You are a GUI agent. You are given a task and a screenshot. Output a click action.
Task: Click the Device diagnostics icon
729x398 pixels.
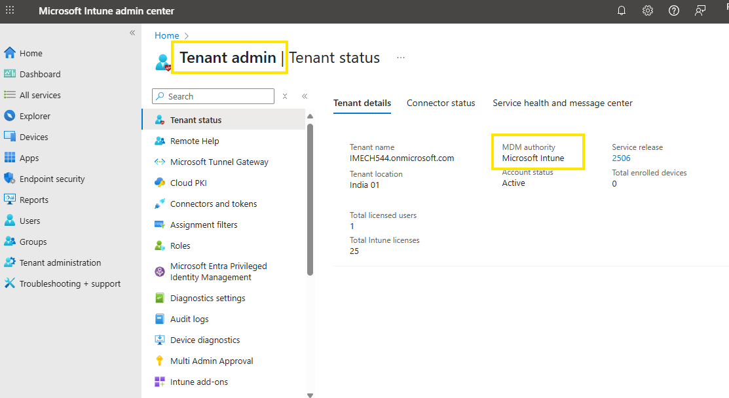(x=159, y=340)
